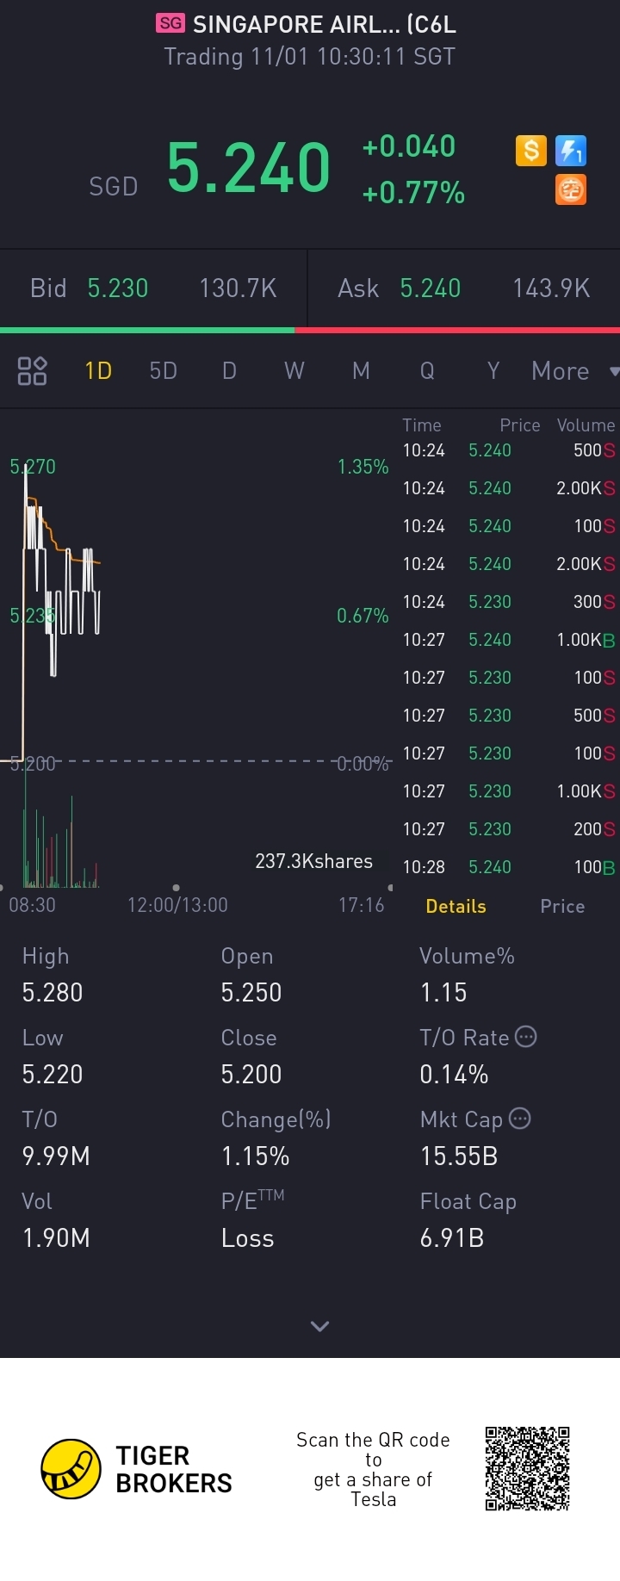Image resolution: width=620 pixels, height=1581 pixels.
Task: Tap the T/O value 9.99M
Action: 56,1156
